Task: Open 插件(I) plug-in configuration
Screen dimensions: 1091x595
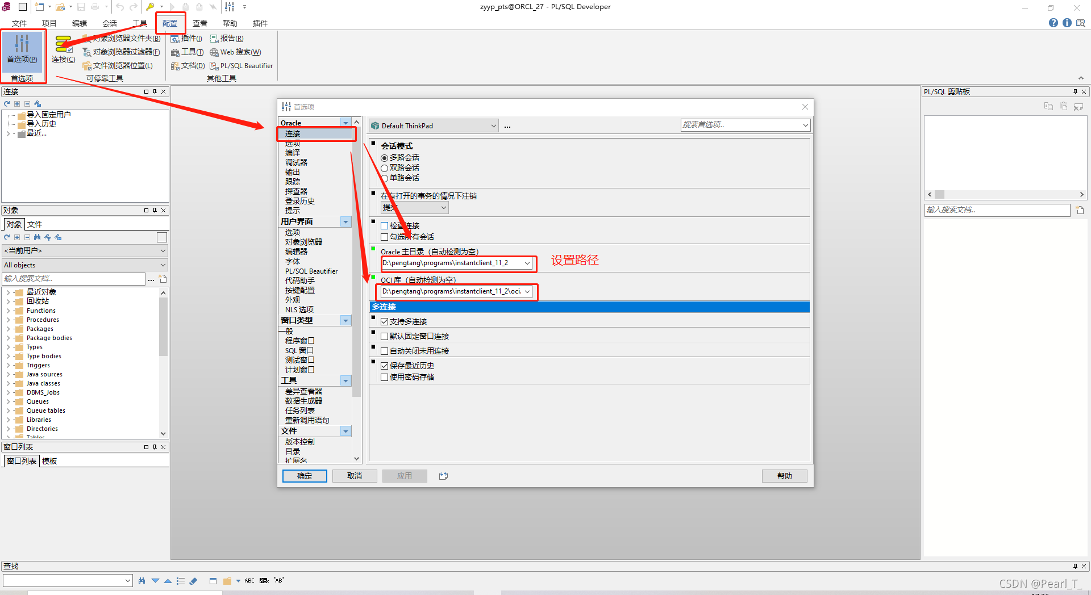Action: click(x=186, y=38)
